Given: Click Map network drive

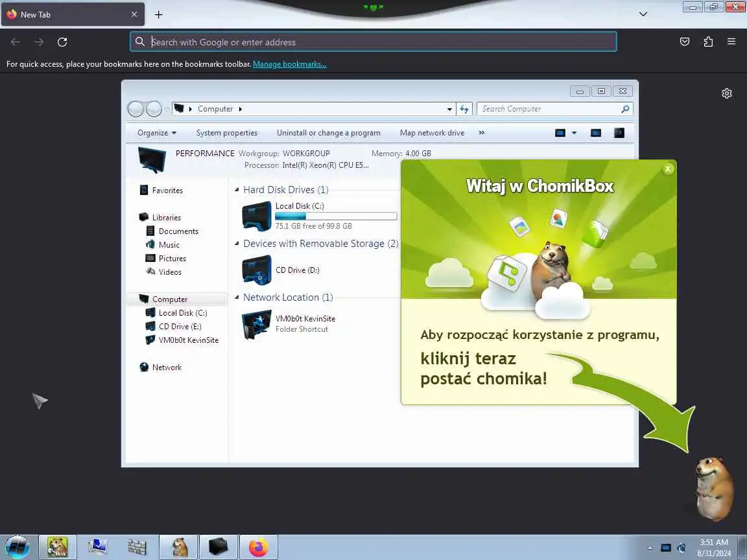Looking at the screenshot, I should (432, 133).
